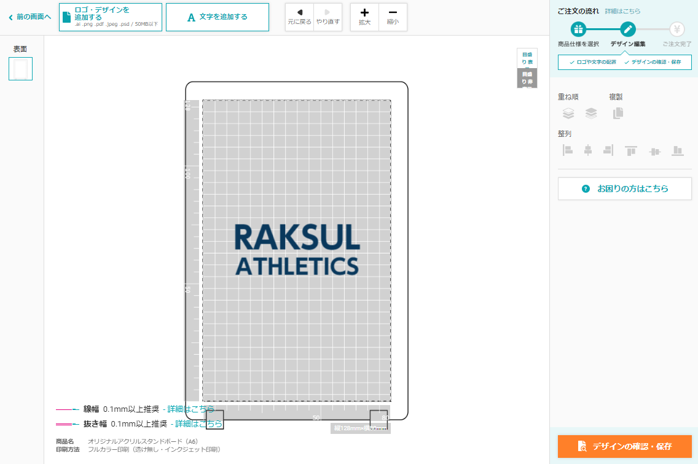Go back via 前の画面へ link
Viewport: 698px width, 464px height.
pyautogui.click(x=30, y=17)
